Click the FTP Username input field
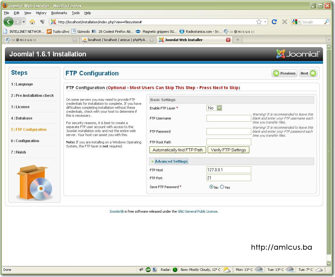 [x=229, y=118]
